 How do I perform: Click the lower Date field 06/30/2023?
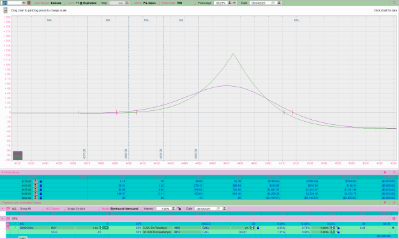point(205,208)
